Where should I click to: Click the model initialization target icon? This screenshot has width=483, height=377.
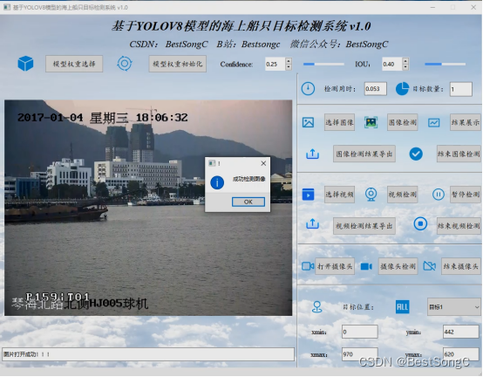click(125, 64)
